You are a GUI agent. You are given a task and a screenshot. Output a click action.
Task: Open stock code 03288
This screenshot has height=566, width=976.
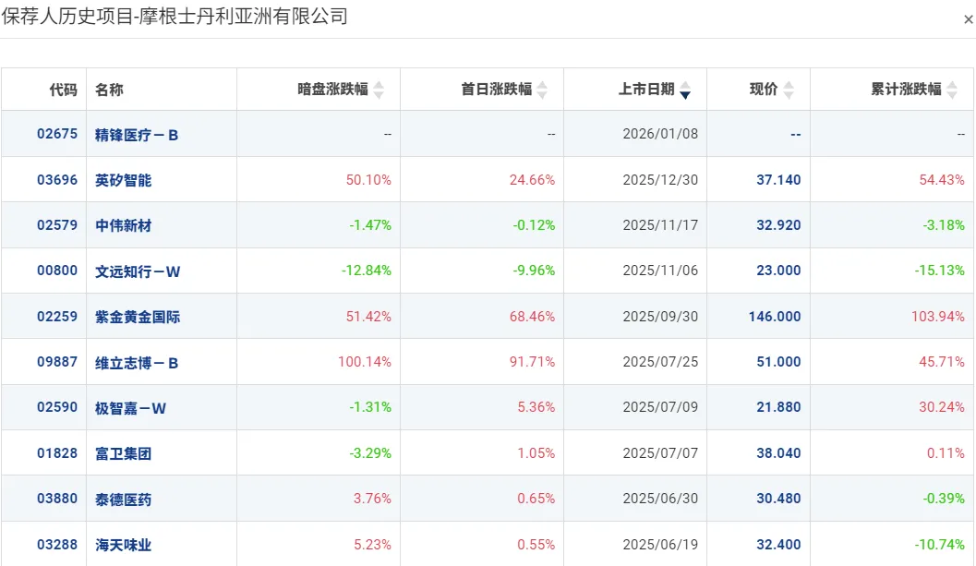coord(57,544)
